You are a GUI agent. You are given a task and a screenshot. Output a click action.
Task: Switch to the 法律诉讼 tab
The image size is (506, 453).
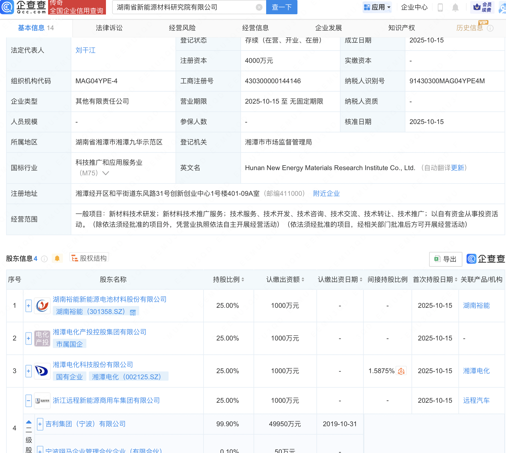(x=109, y=28)
